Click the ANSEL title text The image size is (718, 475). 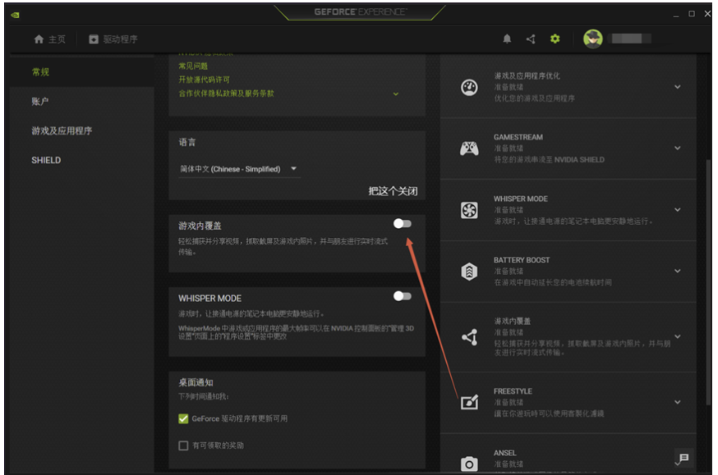[x=504, y=453]
